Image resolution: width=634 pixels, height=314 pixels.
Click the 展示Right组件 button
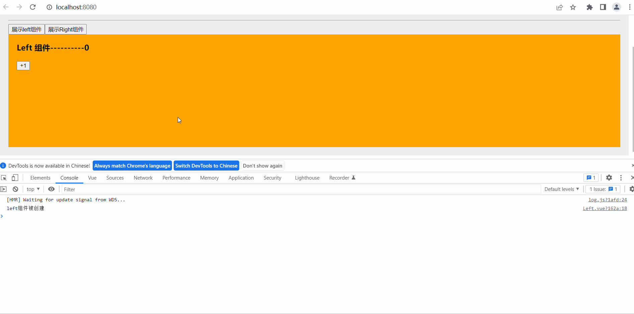(x=66, y=29)
